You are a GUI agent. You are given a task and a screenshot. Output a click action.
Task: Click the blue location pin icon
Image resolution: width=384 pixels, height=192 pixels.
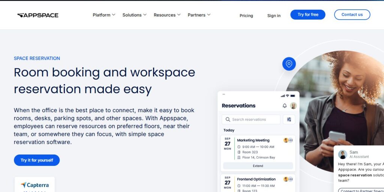[x=289, y=64]
